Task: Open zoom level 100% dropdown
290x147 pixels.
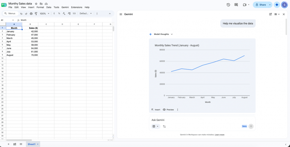Action: (x=44, y=14)
